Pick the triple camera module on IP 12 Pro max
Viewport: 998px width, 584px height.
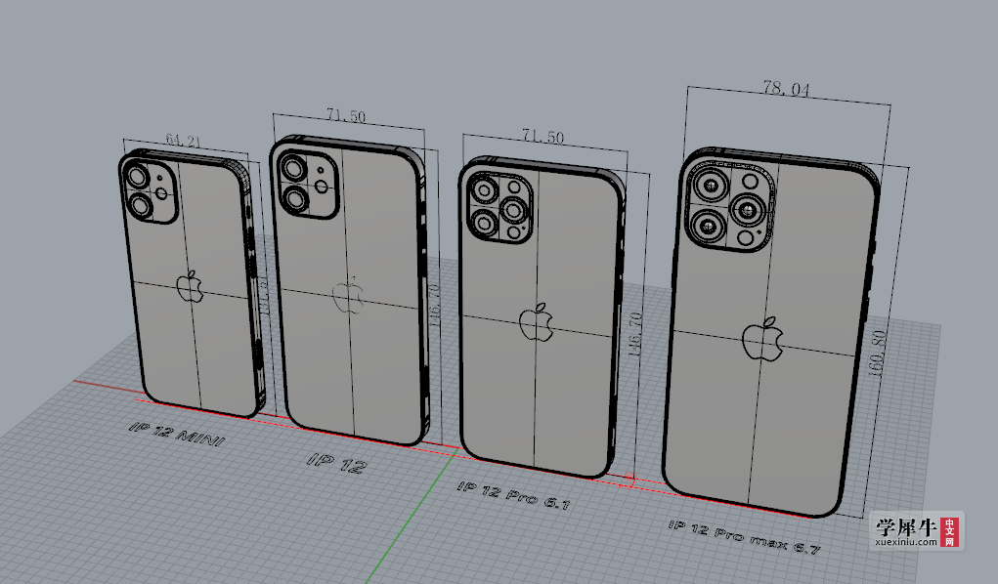(731, 205)
